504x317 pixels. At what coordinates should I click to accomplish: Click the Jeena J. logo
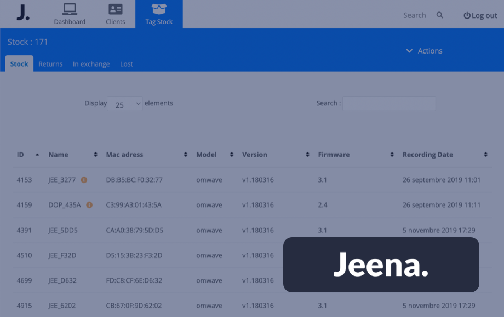pos(22,13)
